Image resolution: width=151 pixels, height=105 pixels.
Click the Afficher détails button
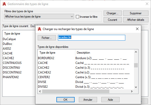[x=136, y=20]
